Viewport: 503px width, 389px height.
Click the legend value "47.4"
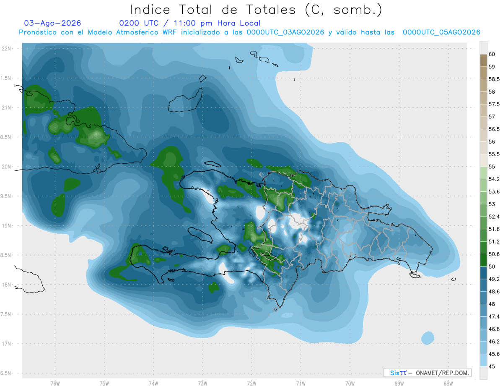(x=494, y=317)
